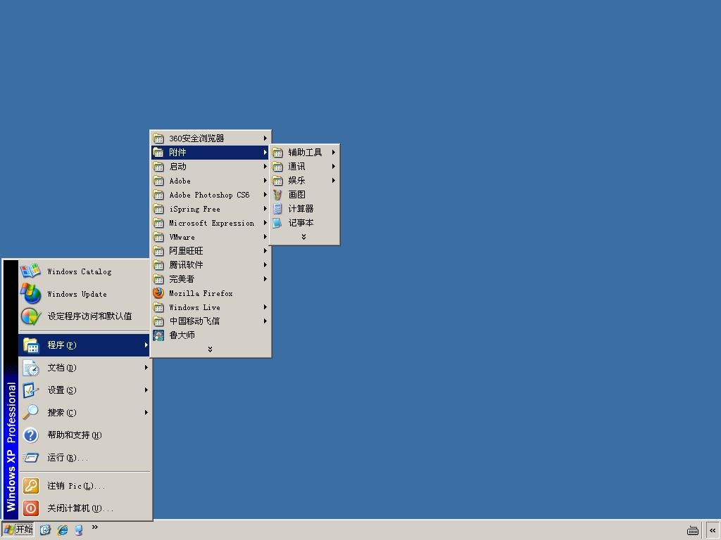Show more programs below 鲁大师
This screenshot has height=540, width=721.
[210, 349]
